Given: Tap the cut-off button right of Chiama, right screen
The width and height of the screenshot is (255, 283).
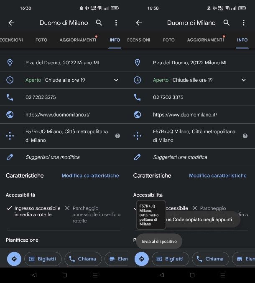Looking at the screenshot, I should point(244,259).
